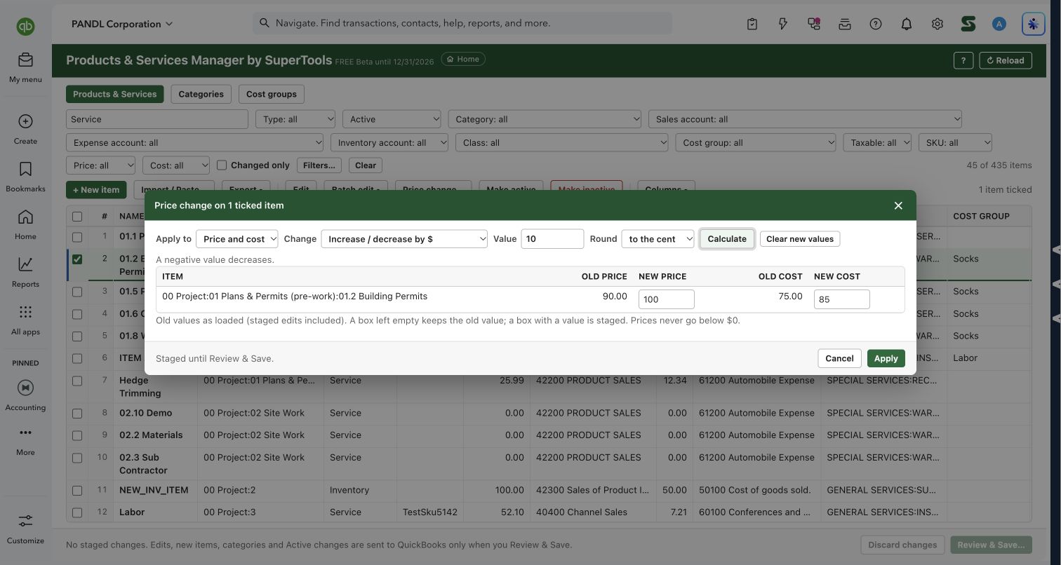Click the New Price input box
Viewport: 1061px width, 565px height.
pyautogui.click(x=667, y=299)
